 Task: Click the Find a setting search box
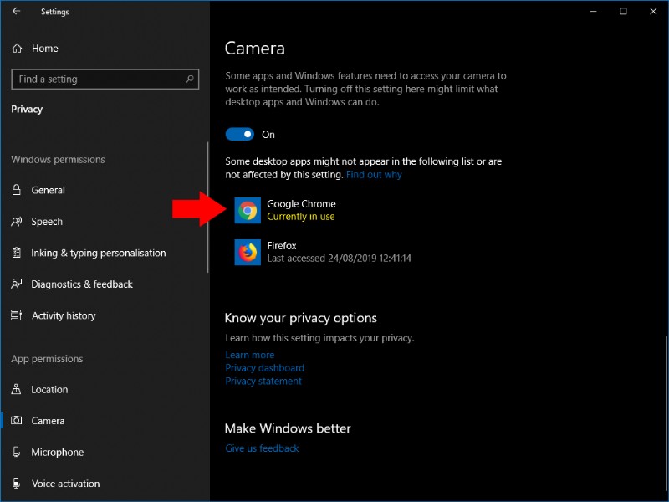pyautogui.click(x=105, y=79)
